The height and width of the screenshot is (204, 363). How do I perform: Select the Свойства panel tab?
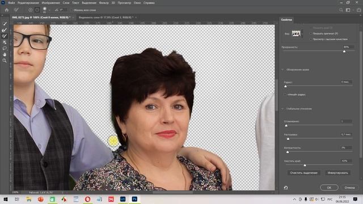[x=286, y=20]
